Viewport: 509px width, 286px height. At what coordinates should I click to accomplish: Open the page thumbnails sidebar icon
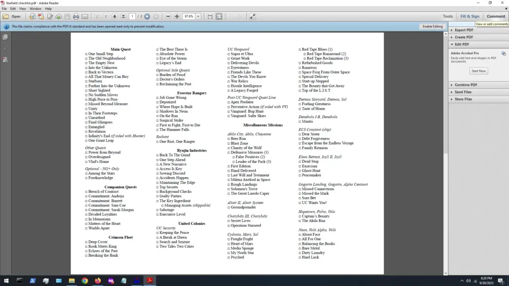[x=5, y=37]
